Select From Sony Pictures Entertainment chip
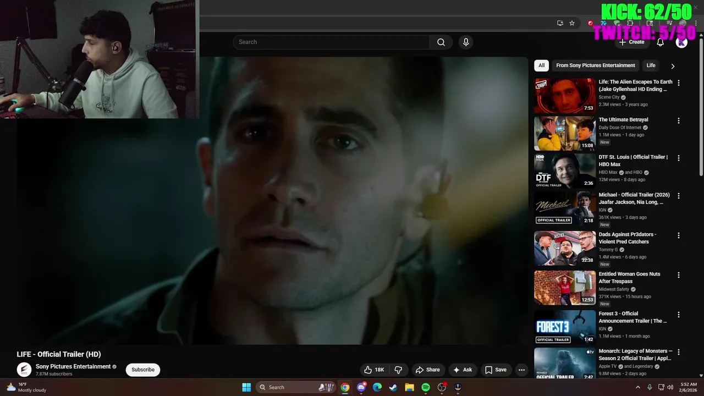Image resolution: width=704 pixels, height=396 pixels. pos(596,65)
